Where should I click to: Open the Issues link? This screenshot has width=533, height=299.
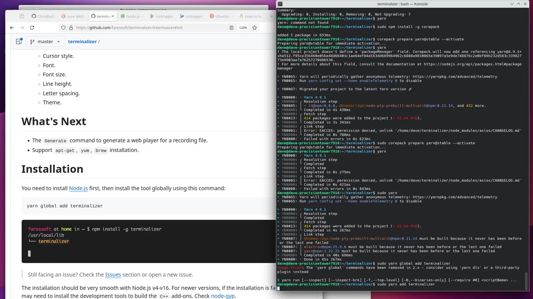tap(113, 274)
